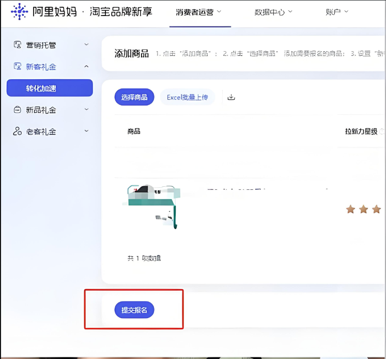Open 营销托管 in the sidebar

pyautogui.click(x=41, y=46)
